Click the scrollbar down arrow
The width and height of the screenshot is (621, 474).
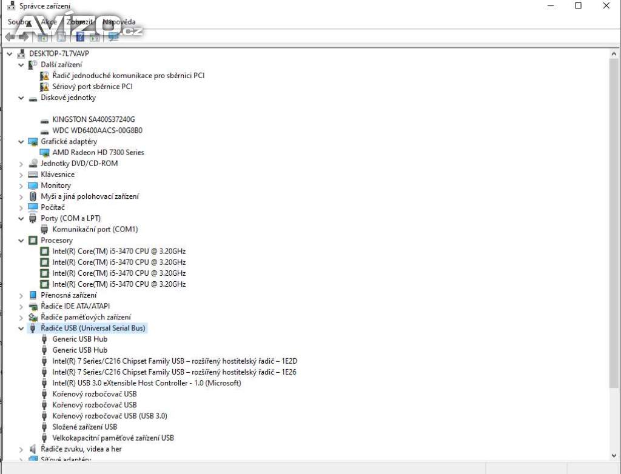click(614, 455)
